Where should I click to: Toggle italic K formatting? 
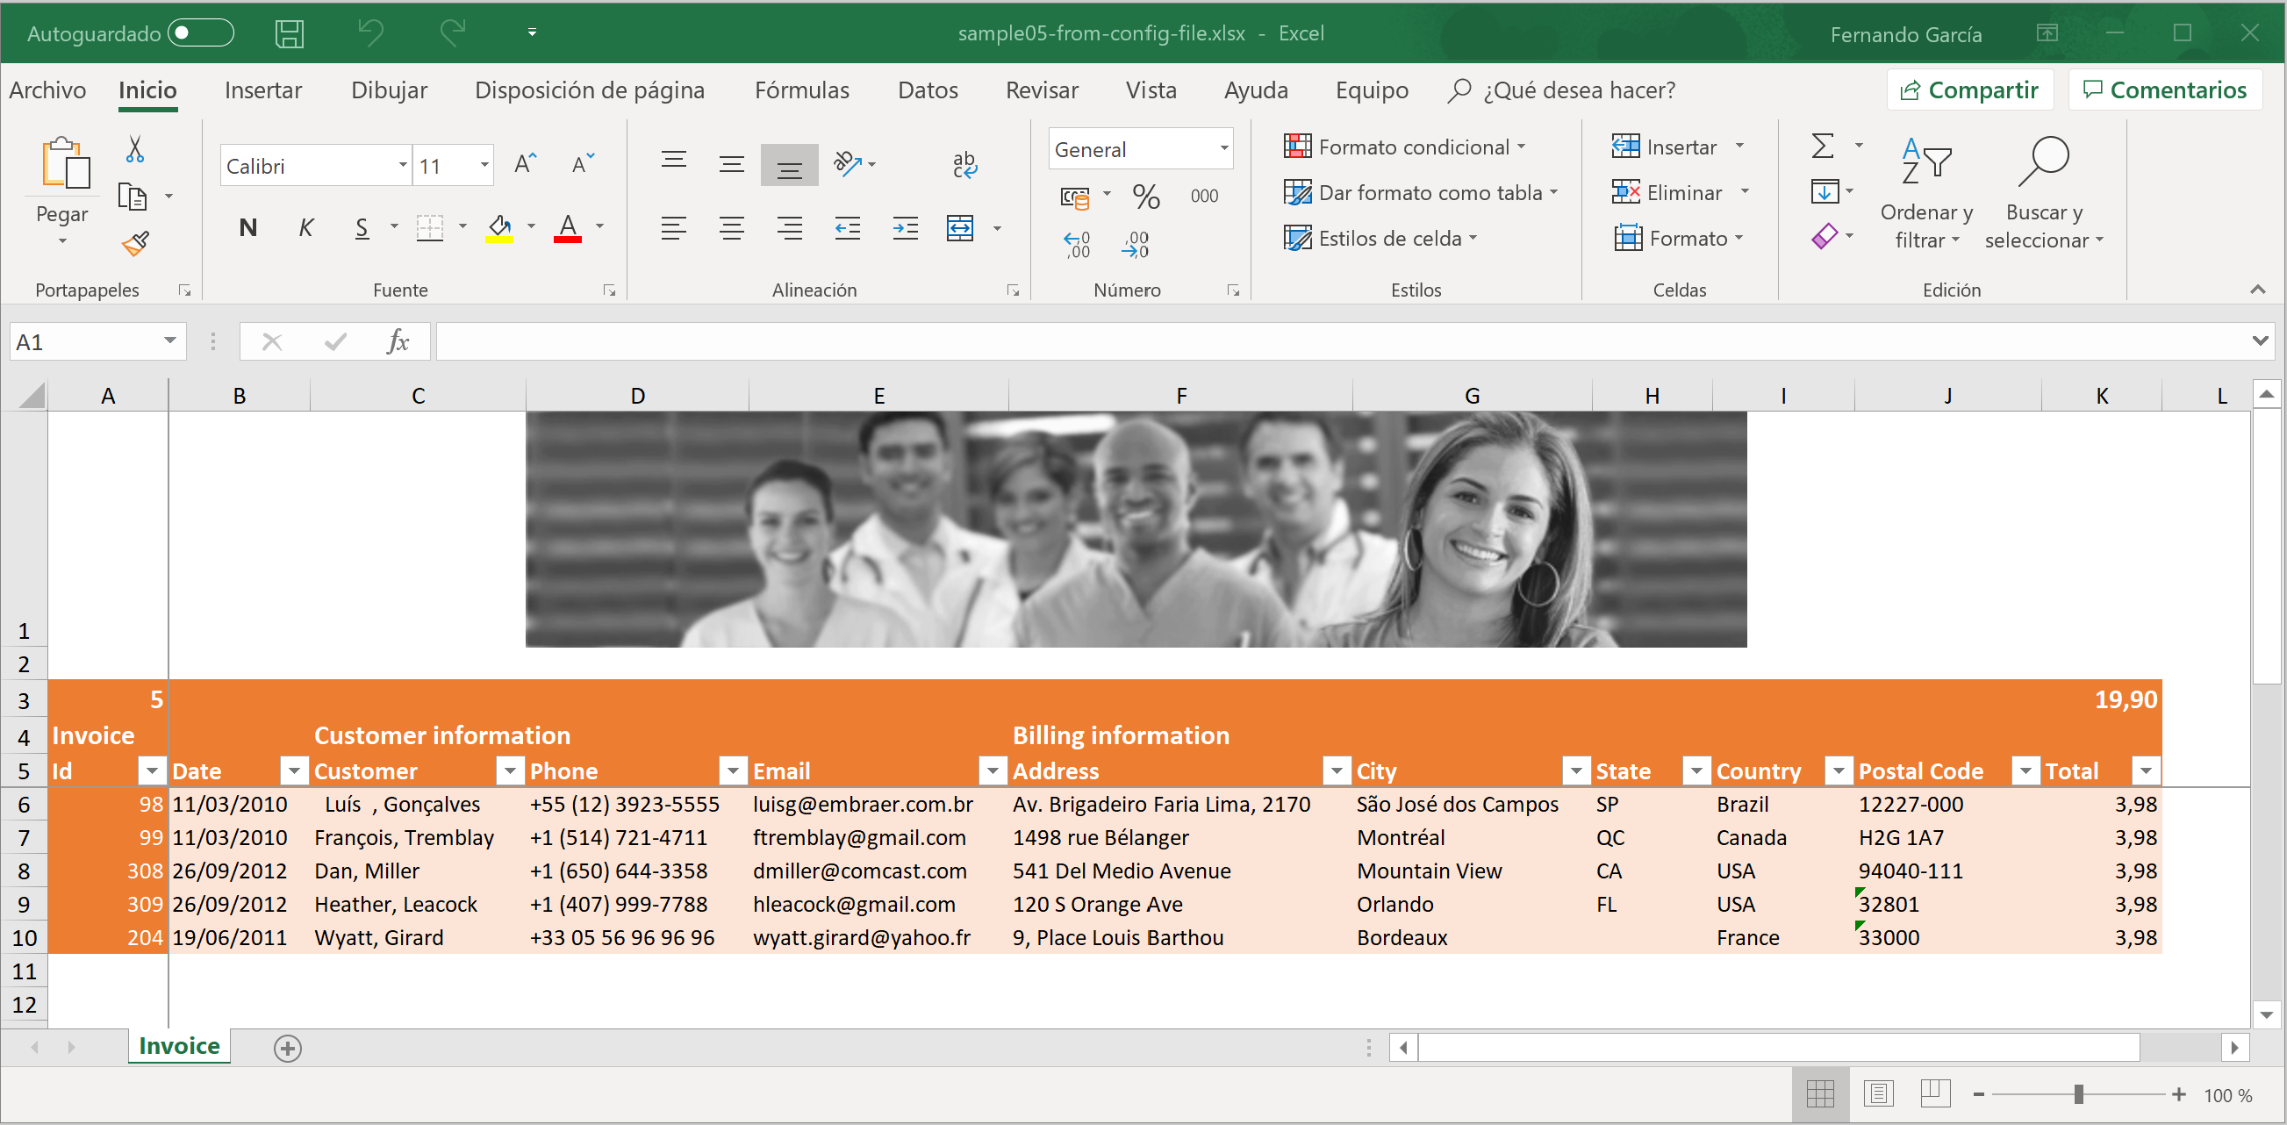point(305,228)
